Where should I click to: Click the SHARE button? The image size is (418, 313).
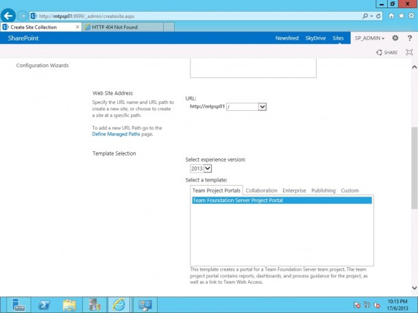386,53
